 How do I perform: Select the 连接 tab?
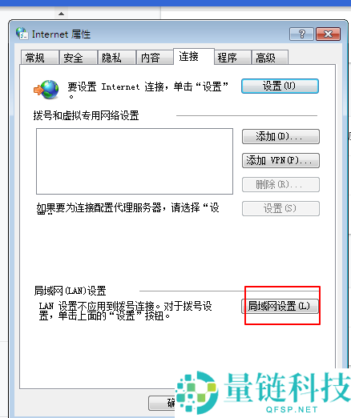click(194, 56)
